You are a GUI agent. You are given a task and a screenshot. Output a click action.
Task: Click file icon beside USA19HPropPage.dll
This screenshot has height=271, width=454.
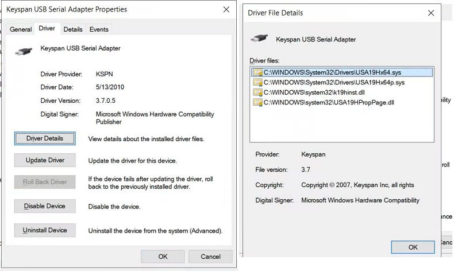[257, 102]
